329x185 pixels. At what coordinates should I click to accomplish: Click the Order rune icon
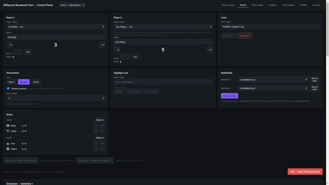[x=8, y=131]
